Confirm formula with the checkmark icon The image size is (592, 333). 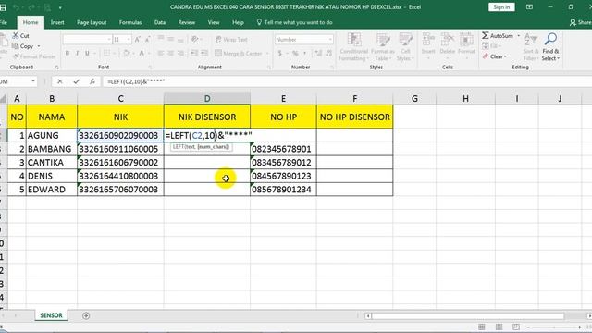(x=76, y=81)
